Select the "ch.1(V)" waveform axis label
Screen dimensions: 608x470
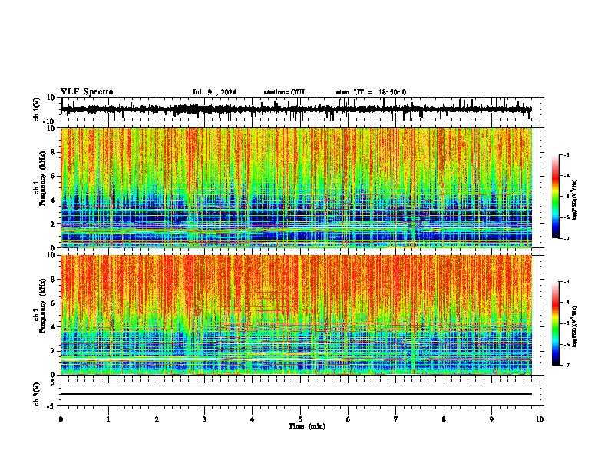pos(38,109)
